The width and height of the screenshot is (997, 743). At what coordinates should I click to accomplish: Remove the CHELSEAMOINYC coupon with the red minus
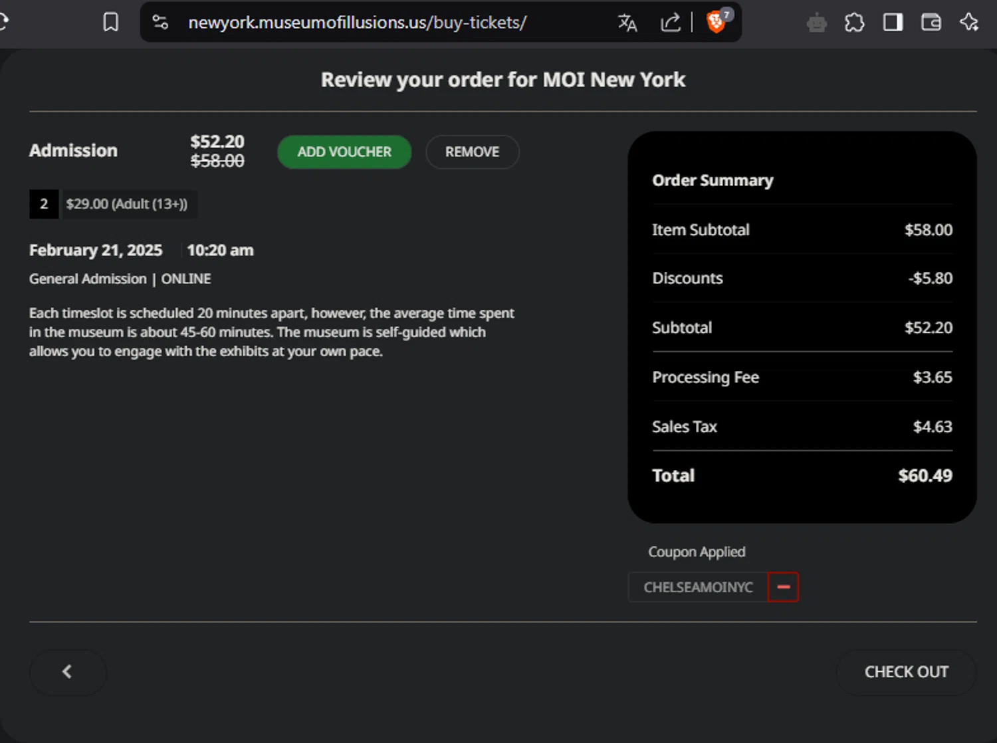click(x=783, y=587)
